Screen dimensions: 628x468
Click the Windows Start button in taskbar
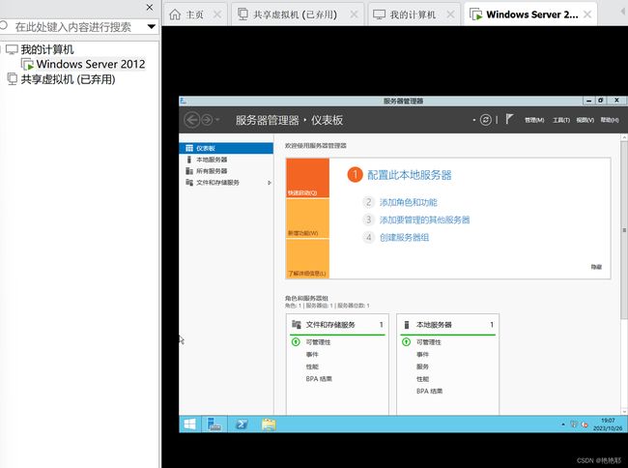(x=189, y=424)
